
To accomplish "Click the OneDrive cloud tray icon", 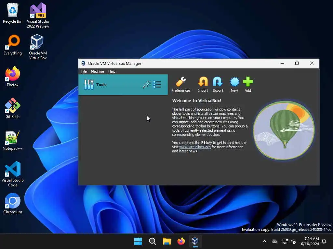I will click(275, 241).
